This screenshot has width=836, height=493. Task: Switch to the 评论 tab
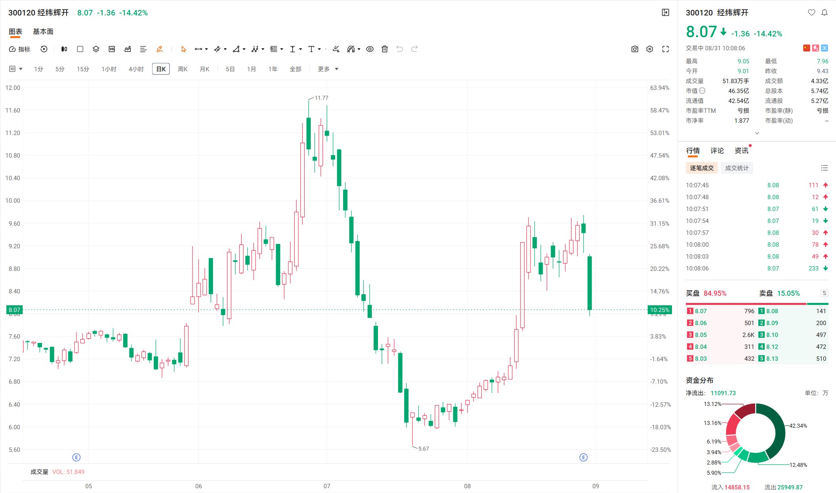[717, 150]
